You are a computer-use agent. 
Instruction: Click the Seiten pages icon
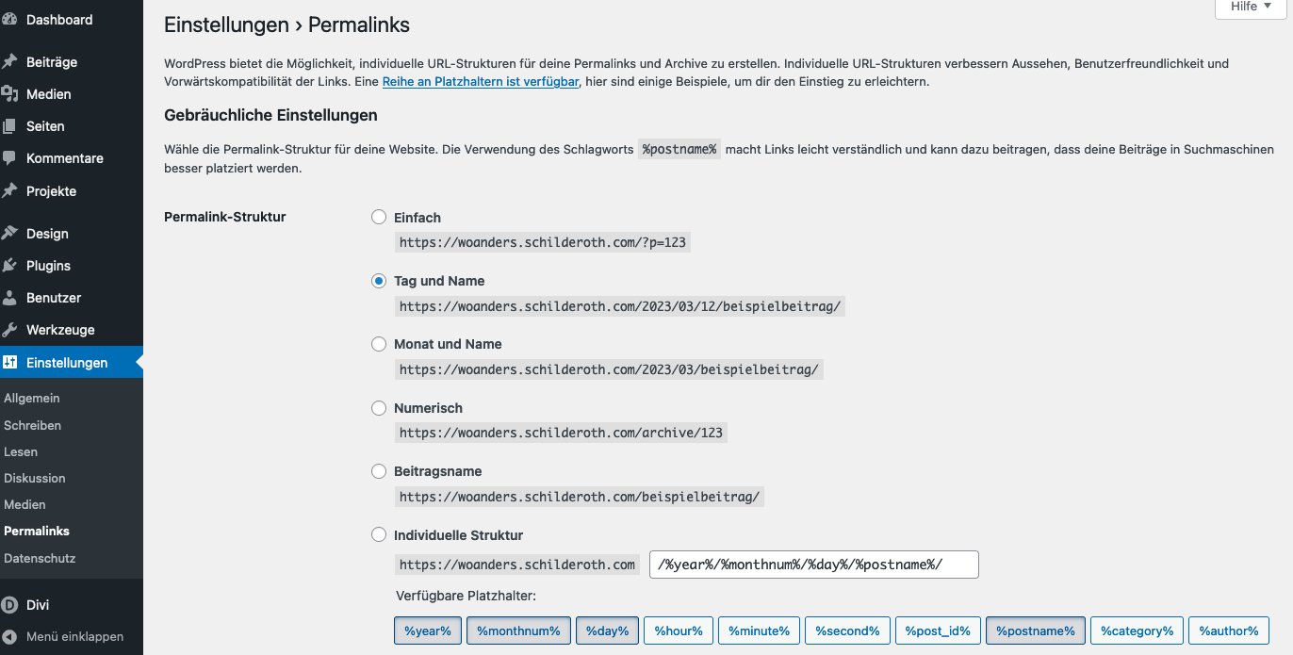pyautogui.click(x=9, y=126)
